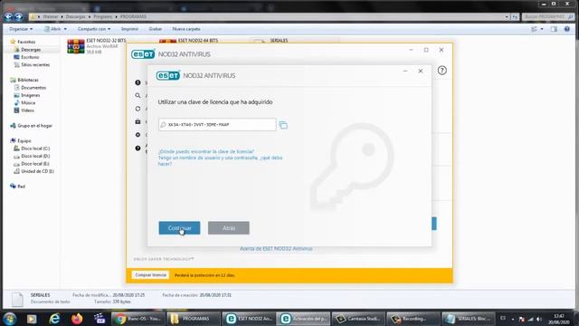Click the taskbar volume icon
This screenshot has width=579, height=326.
coord(539,319)
